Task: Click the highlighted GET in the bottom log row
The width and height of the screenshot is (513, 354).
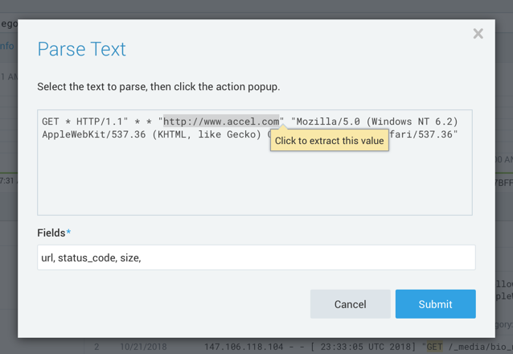Action: [434, 347]
